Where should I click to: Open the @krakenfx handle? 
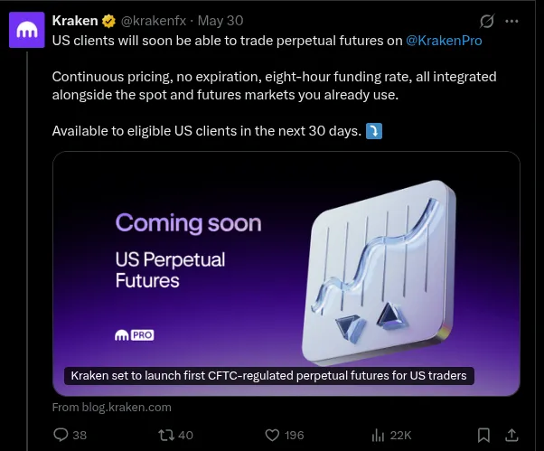click(154, 21)
